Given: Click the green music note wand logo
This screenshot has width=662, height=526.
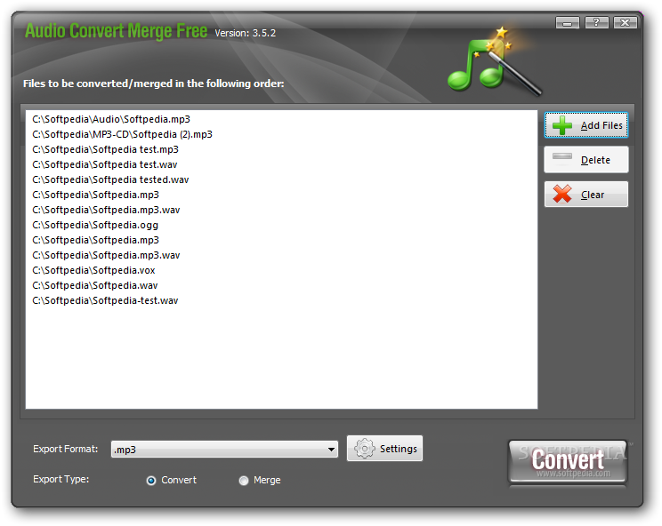Looking at the screenshot, I should 494,61.
